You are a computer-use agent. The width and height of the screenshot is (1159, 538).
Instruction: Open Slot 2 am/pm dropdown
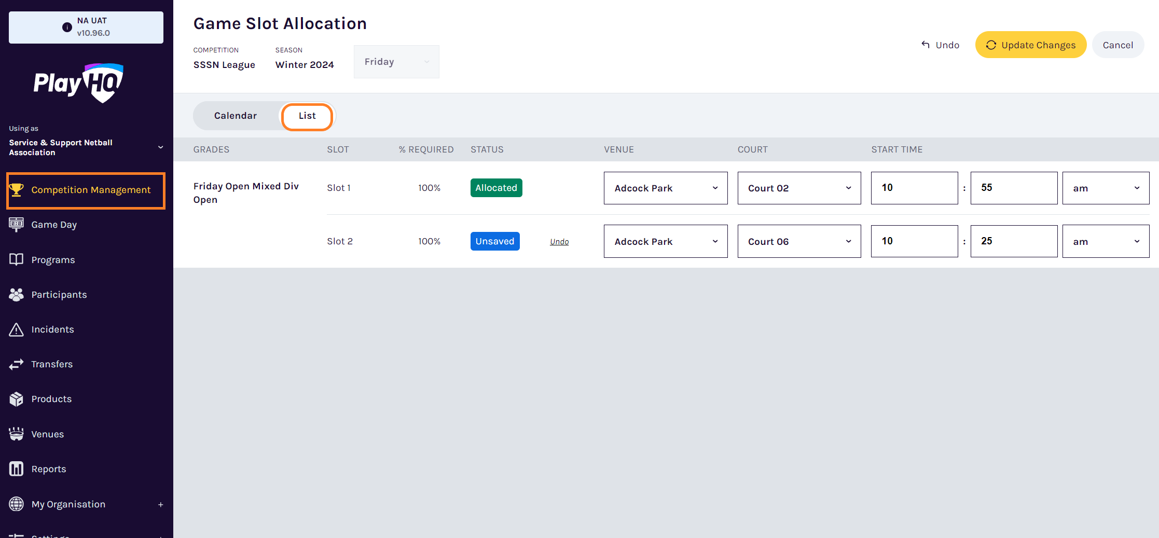pos(1106,241)
